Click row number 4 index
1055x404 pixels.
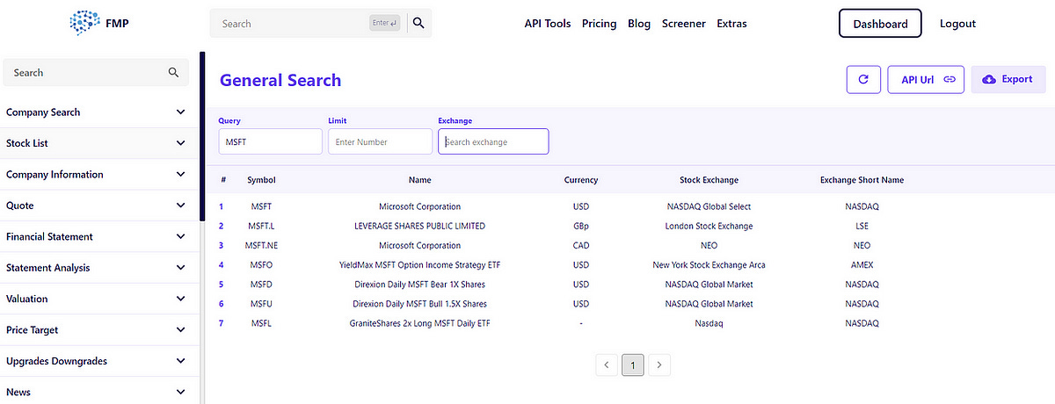click(222, 265)
